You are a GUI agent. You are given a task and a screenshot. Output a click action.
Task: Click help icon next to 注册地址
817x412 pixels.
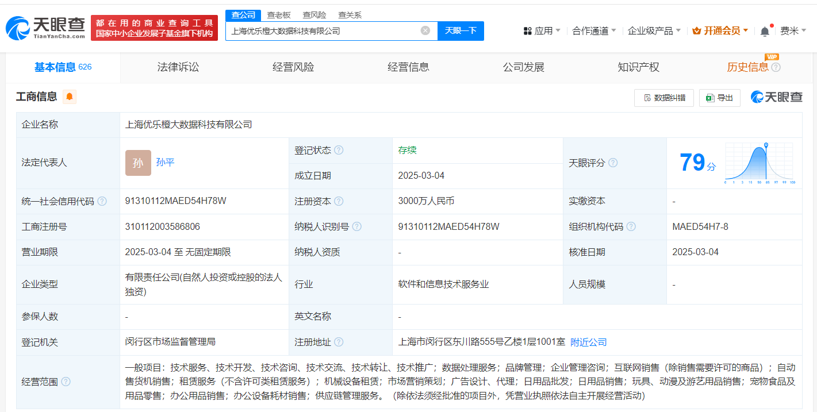click(x=339, y=342)
